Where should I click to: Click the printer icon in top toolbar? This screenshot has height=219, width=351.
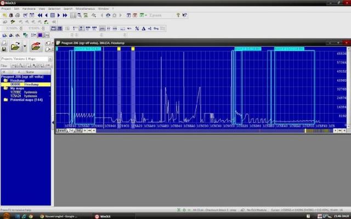[17, 15]
